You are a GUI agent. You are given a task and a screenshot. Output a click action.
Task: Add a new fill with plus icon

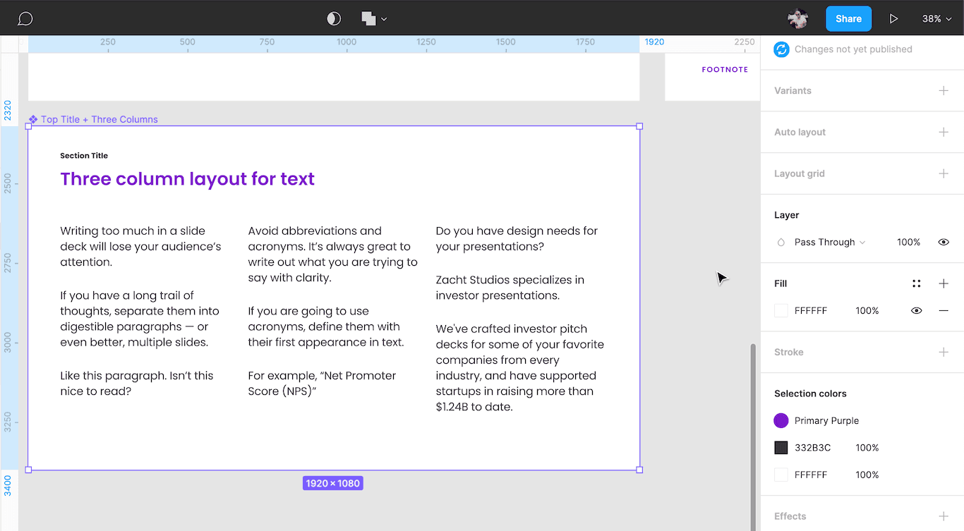click(944, 283)
